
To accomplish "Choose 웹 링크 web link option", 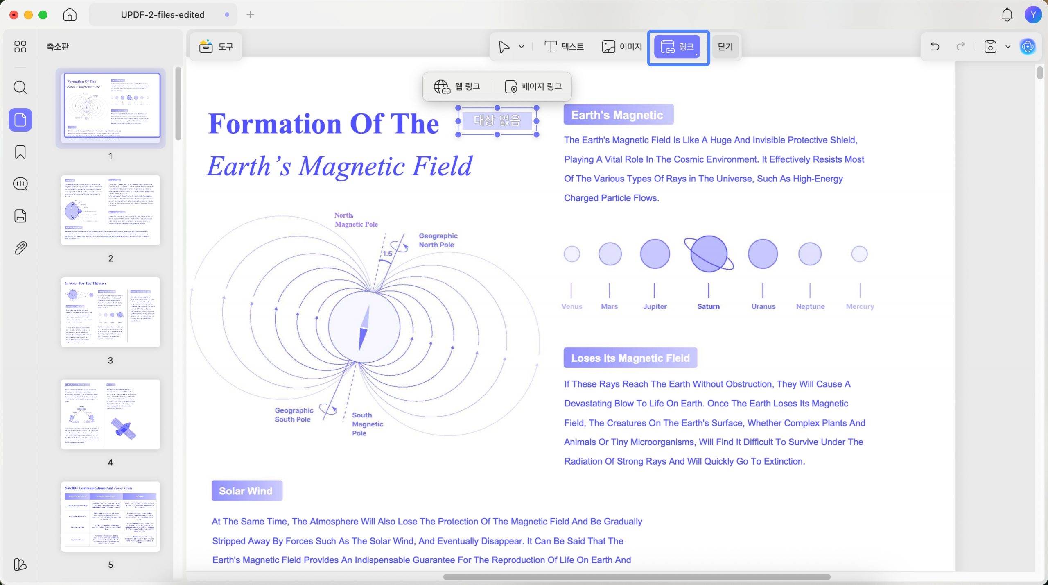I will [x=457, y=86].
